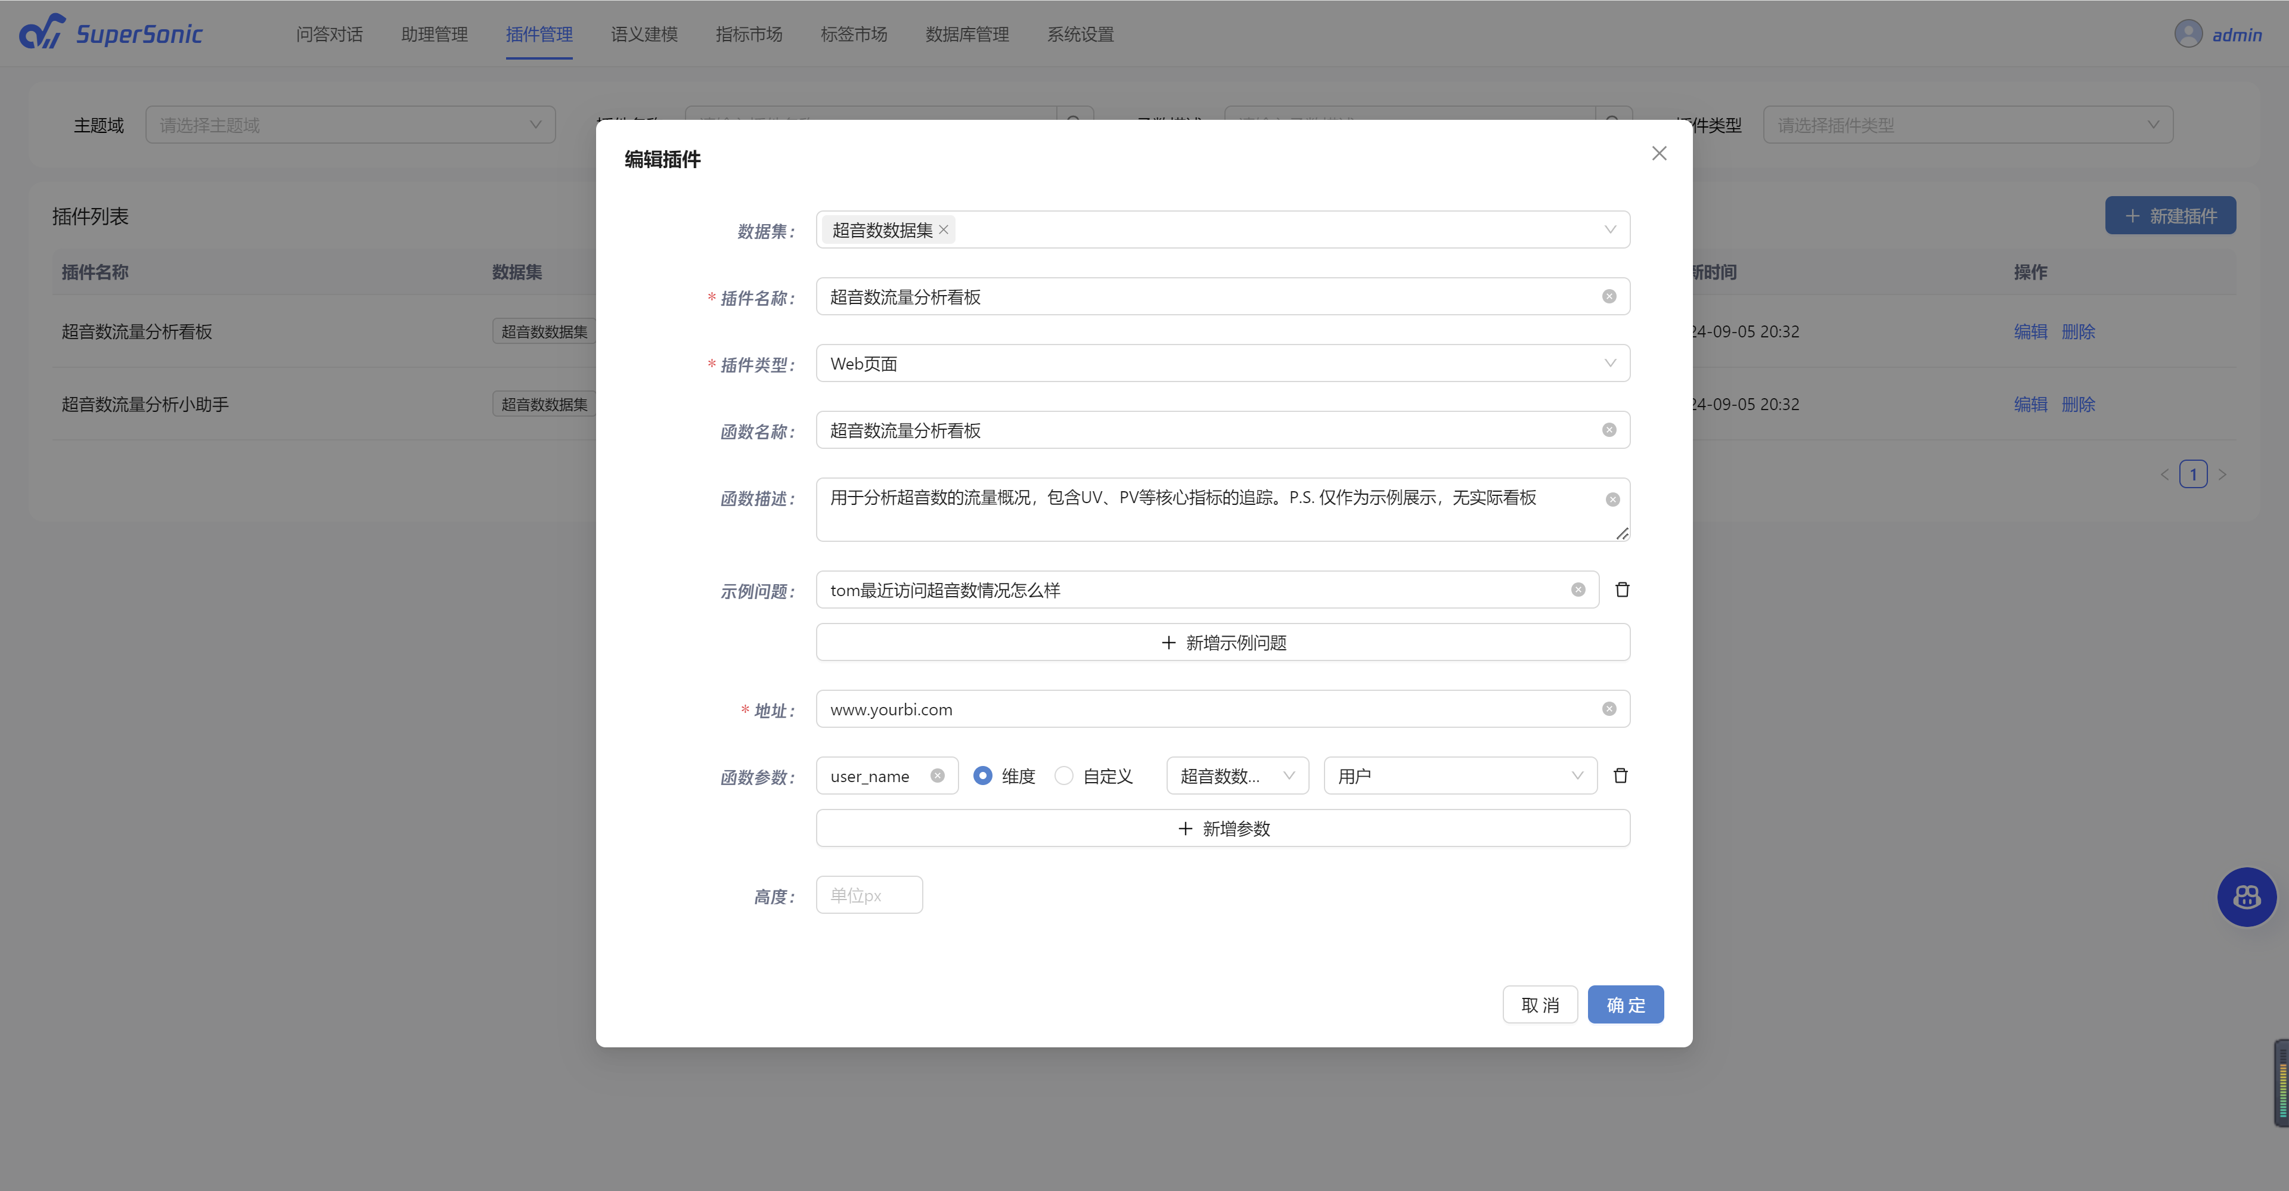
Task: Focus the 地址 www.yourbi.com field
Action: (1222, 709)
